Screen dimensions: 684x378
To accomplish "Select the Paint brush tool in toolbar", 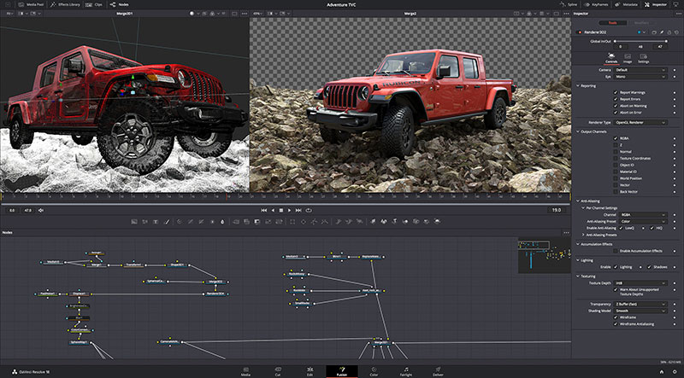I will click(166, 222).
